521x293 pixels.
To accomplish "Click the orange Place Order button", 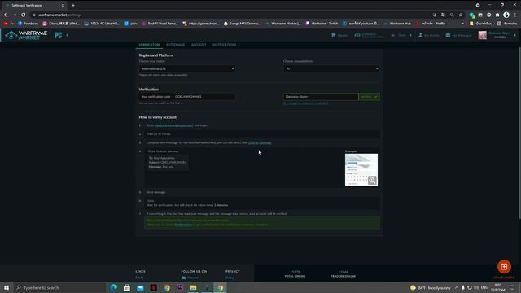I will coord(504,267).
